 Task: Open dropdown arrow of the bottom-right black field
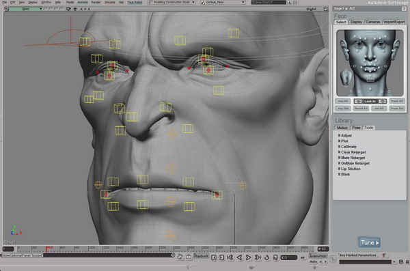(x=394, y=261)
